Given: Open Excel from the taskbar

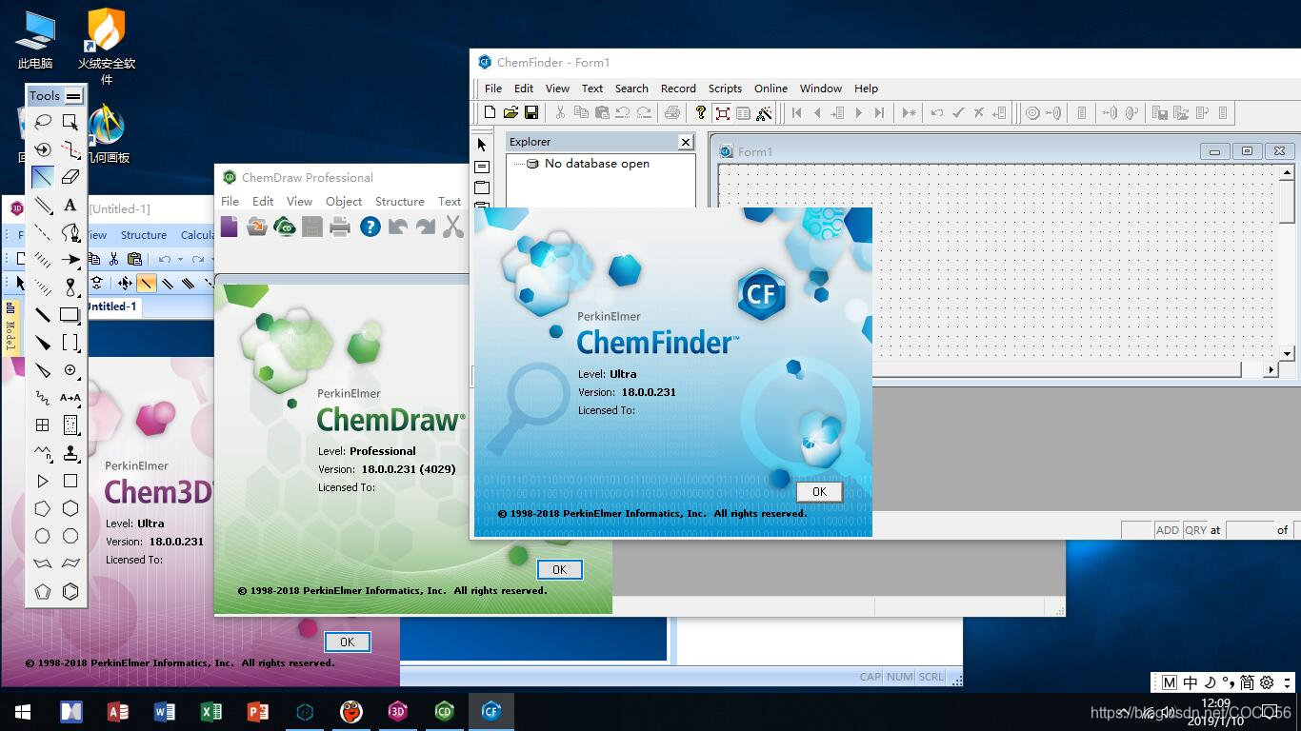Looking at the screenshot, I should 210,711.
